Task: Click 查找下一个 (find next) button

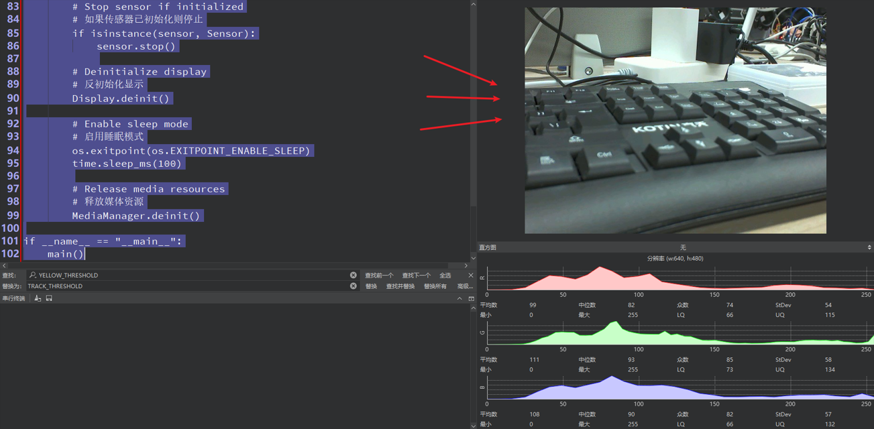Action: click(416, 275)
